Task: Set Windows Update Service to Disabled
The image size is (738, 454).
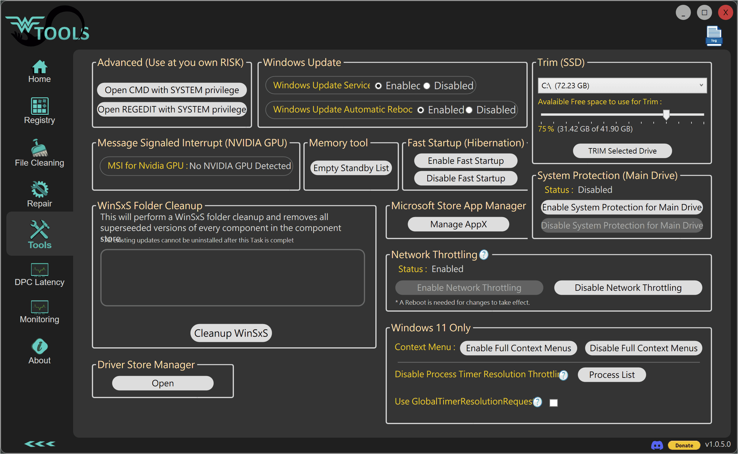Action: [427, 86]
